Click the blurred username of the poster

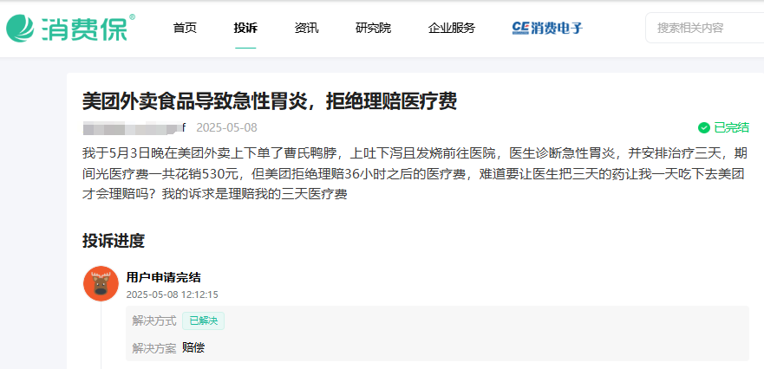[134, 128]
